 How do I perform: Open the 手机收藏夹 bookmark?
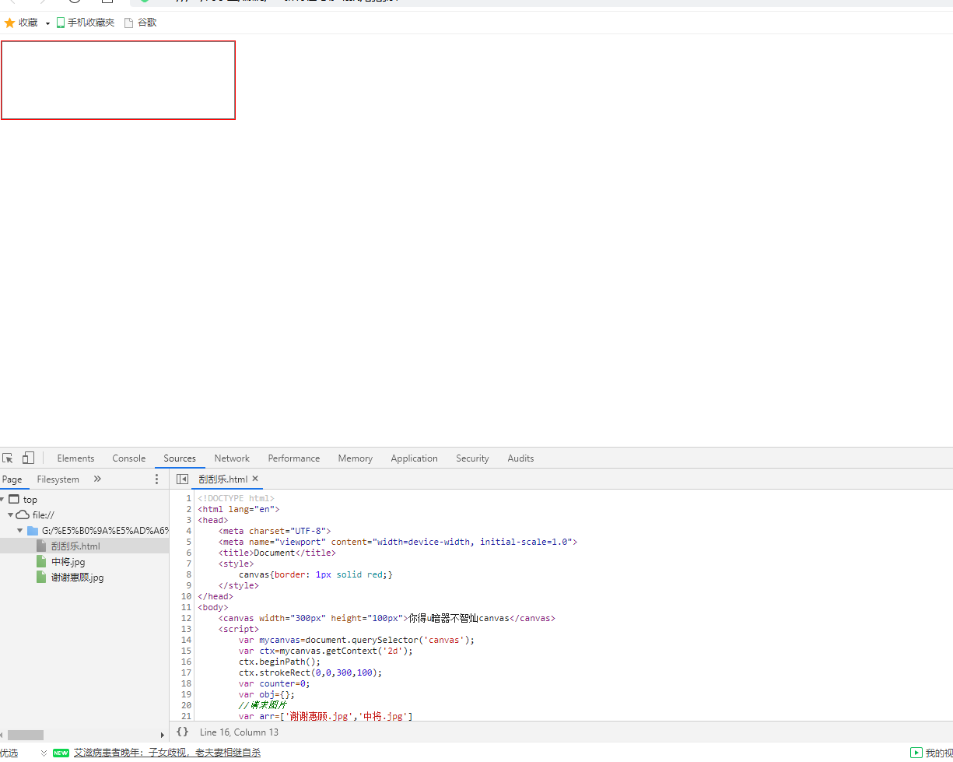[x=85, y=23]
